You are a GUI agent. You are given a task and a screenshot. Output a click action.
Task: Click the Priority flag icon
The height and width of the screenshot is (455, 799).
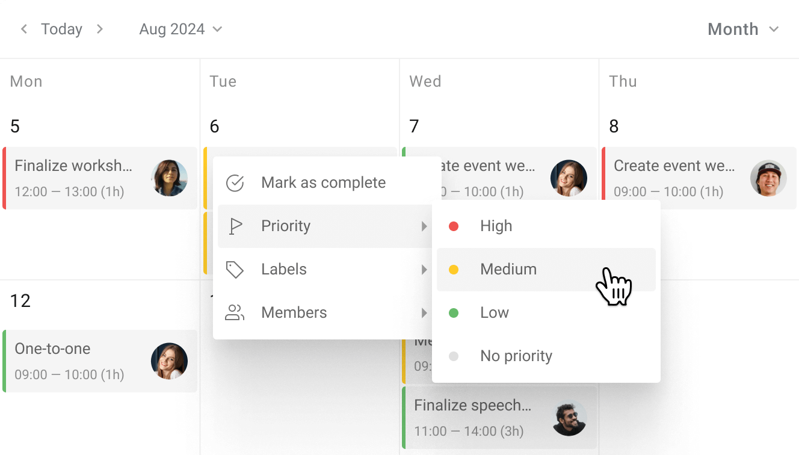coord(235,226)
